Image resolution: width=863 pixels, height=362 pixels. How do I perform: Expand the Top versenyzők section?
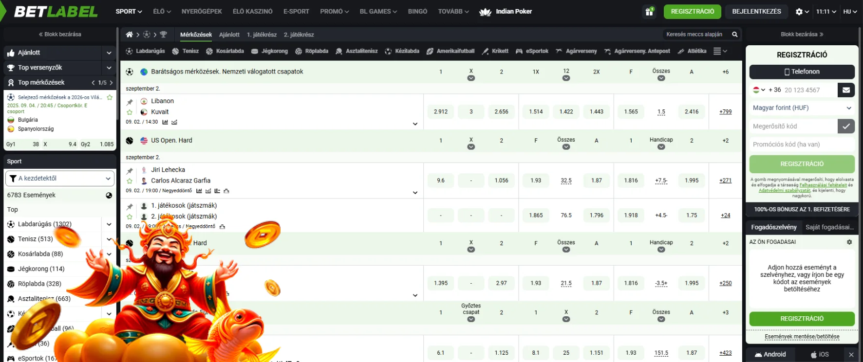tap(109, 68)
